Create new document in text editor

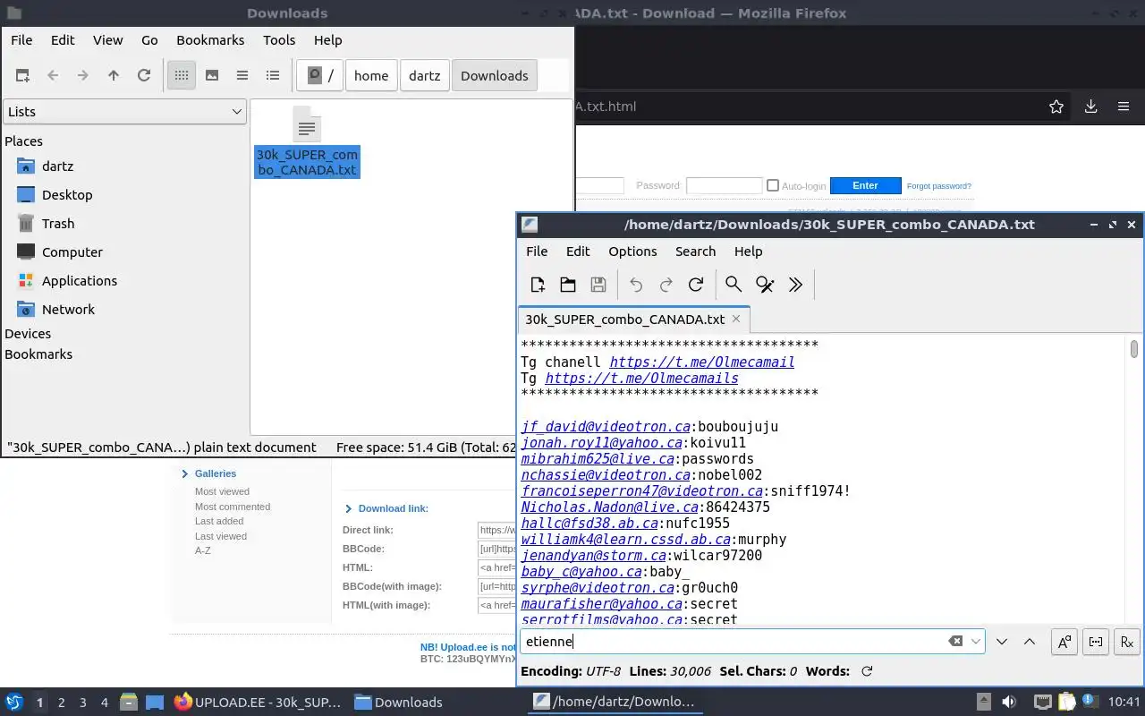pos(538,285)
